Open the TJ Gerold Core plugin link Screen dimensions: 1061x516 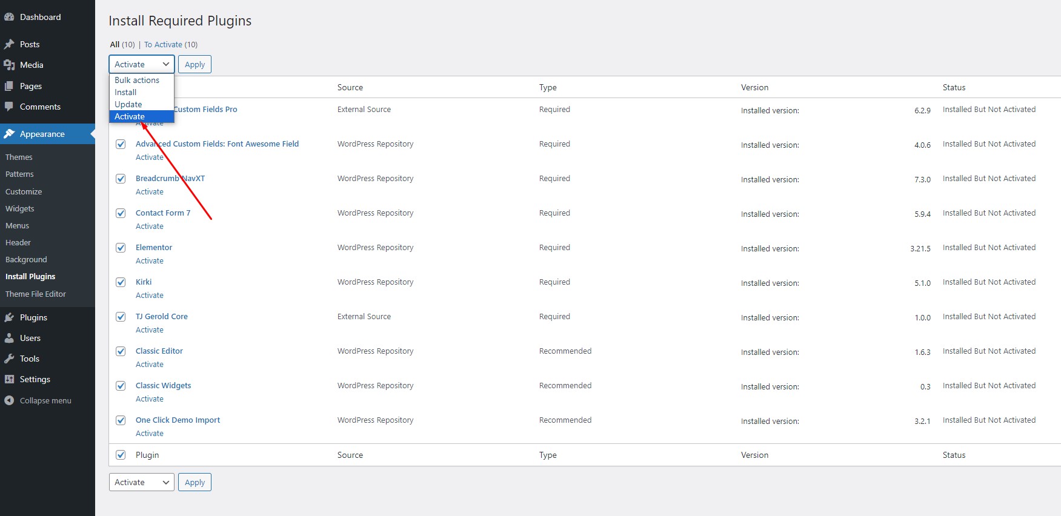point(162,316)
